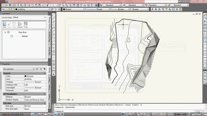
Task: Click the annotation scale 1:1 button
Action: 156,114
